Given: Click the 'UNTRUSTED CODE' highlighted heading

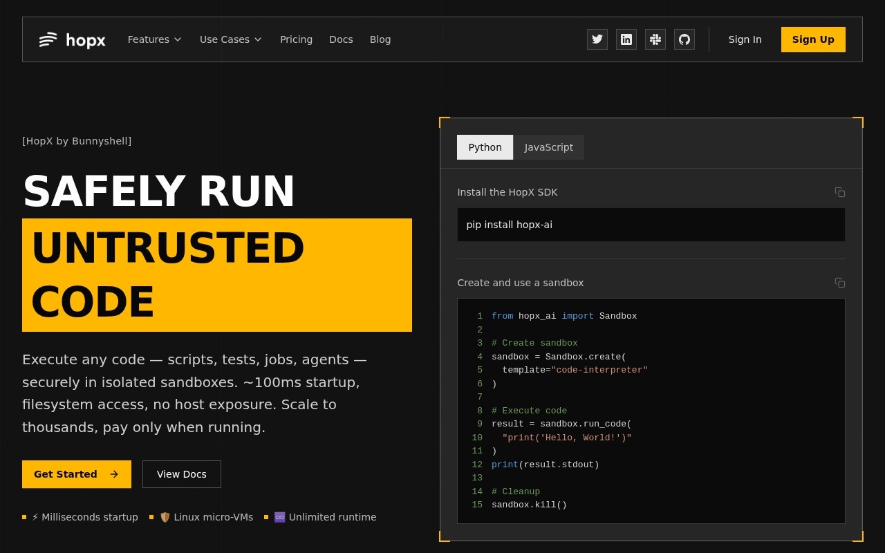Looking at the screenshot, I should pyautogui.click(x=217, y=275).
